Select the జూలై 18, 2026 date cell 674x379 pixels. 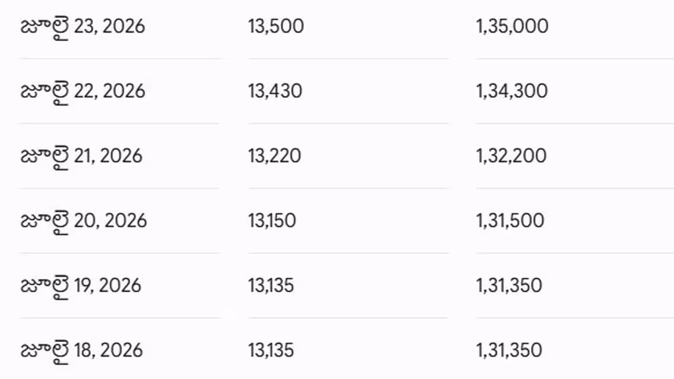[82, 351]
